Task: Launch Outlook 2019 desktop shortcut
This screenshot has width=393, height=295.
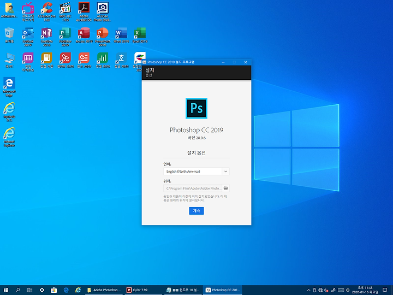Action: point(28,37)
